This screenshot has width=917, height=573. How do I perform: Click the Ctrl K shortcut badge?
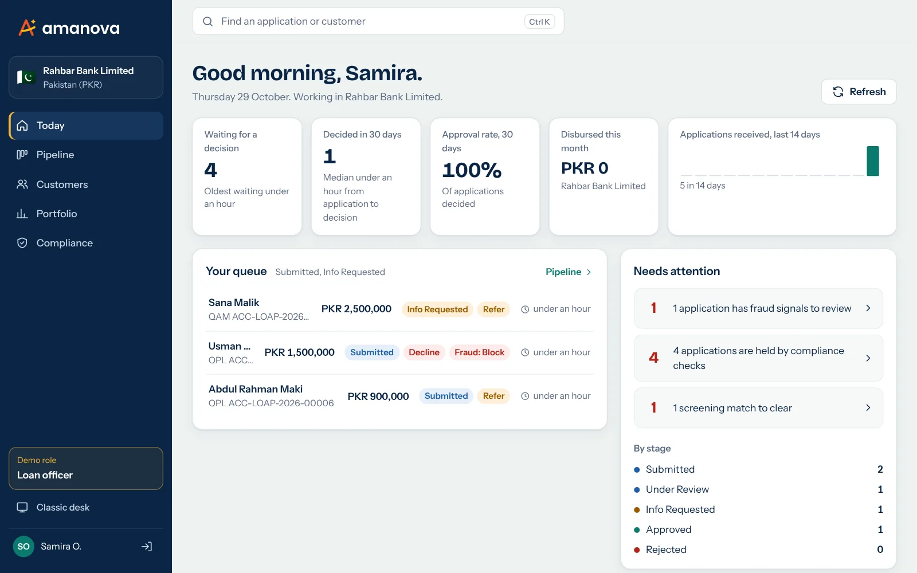point(539,22)
